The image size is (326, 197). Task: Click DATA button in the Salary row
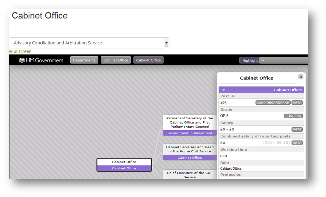point(297,129)
